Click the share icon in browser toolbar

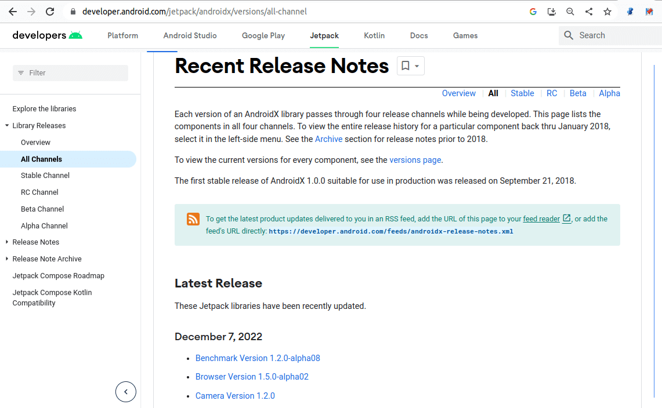click(588, 11)
